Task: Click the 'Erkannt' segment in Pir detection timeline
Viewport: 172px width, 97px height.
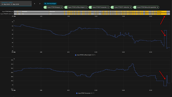Action: coord(162,14)
